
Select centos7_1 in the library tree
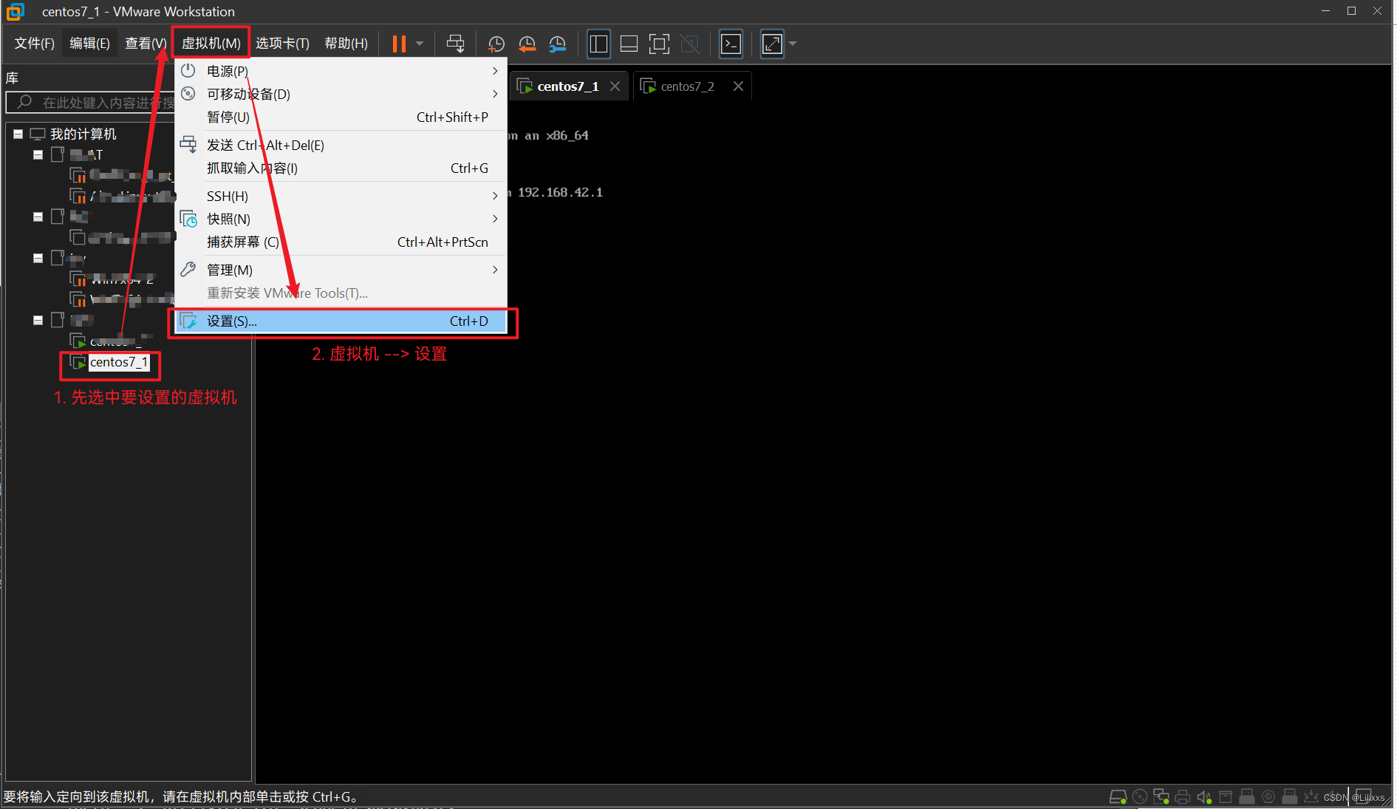point(118,362)
